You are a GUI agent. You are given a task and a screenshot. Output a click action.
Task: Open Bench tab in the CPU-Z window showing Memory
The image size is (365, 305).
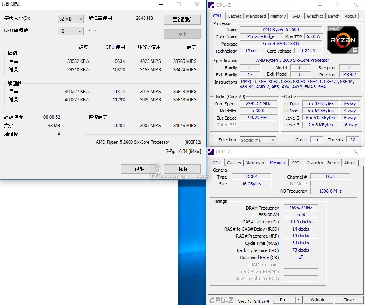(333, 163)
